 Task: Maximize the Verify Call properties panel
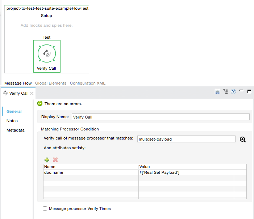[x=249, y=91]
